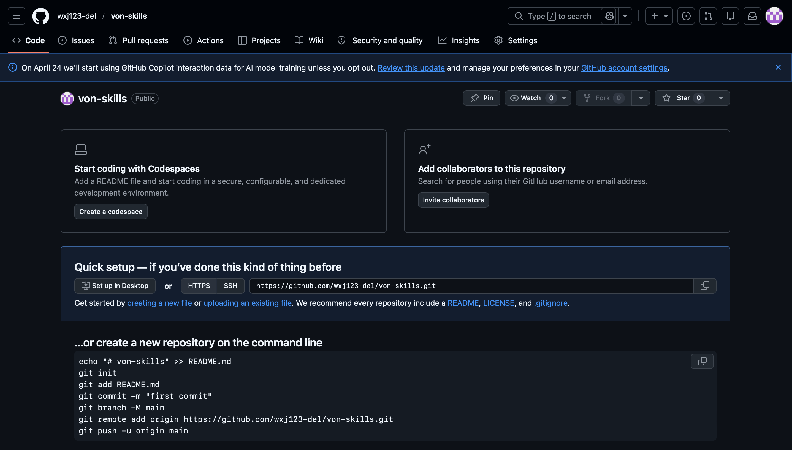Click the GitHub Octocat logo
Image resolution: width=792 pixels, height=450 pixels.
[40, 16]
